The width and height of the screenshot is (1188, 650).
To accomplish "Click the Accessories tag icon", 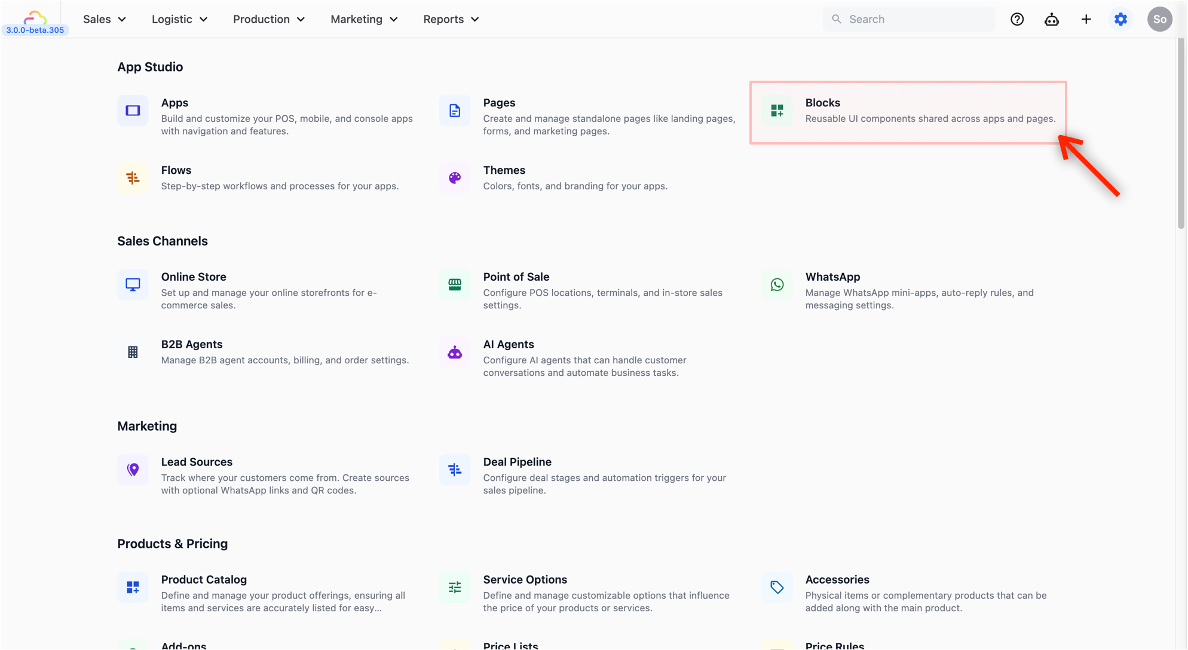I will pyautogui.click(x=777, y=587).
